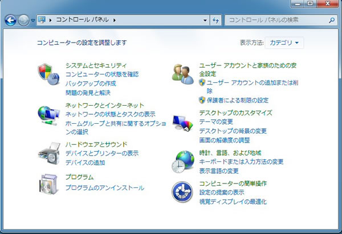Viewport: 342px width, 234px height.
Task: Click the Control Panel icon in address bar
Action: coord(42,20)
